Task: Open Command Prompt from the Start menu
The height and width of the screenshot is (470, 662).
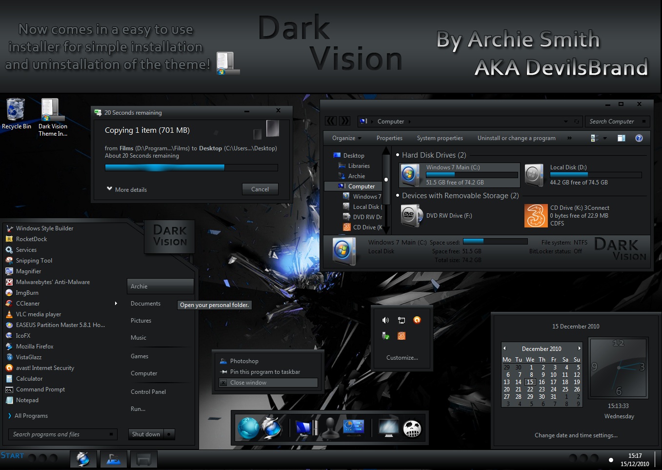Action: coord(40,389)
